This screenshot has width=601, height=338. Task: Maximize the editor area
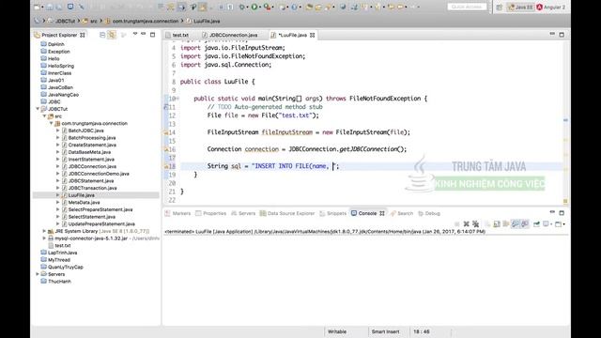pos(562,35)
